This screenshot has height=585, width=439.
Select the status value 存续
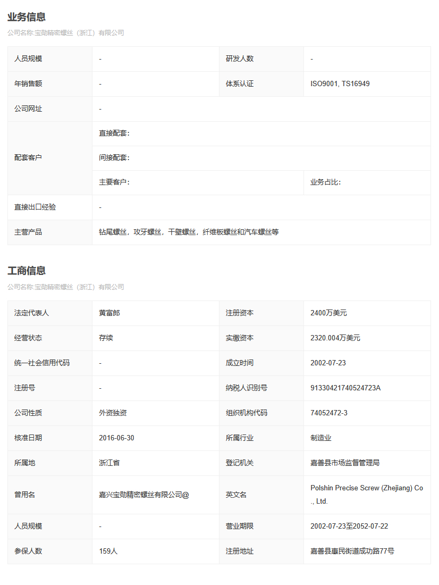[106, 338]
